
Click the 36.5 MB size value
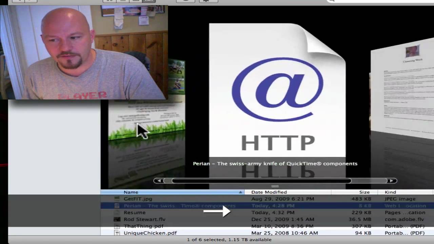[361, 219]
